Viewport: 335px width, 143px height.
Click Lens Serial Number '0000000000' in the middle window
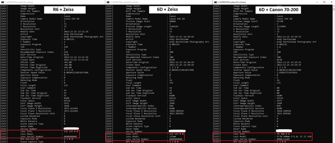click(176, 139)
